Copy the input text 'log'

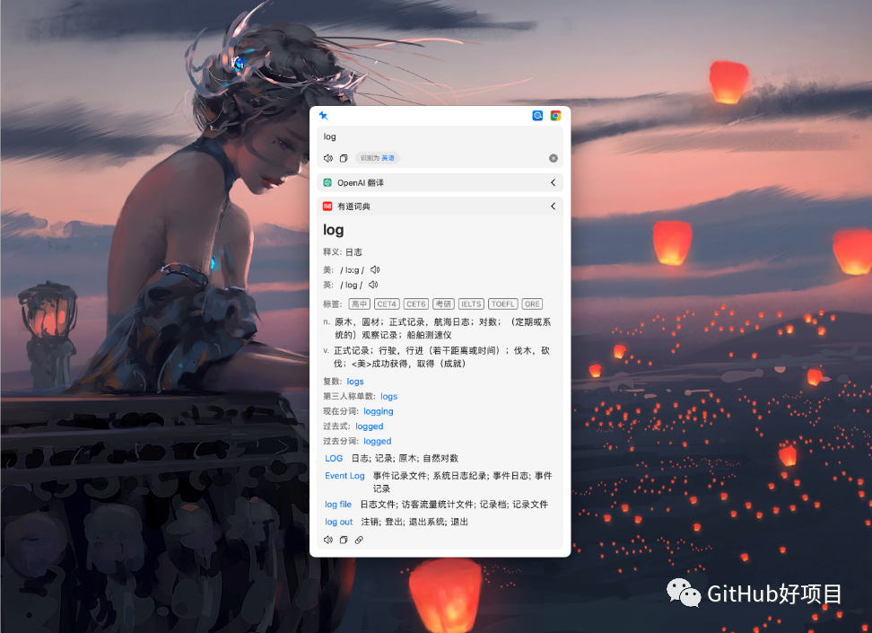[344, 158]
